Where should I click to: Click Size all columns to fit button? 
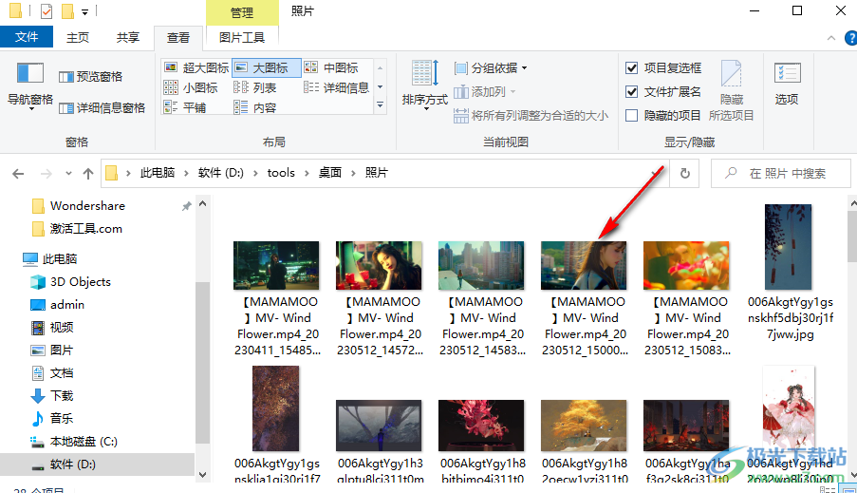coord(531,116)
